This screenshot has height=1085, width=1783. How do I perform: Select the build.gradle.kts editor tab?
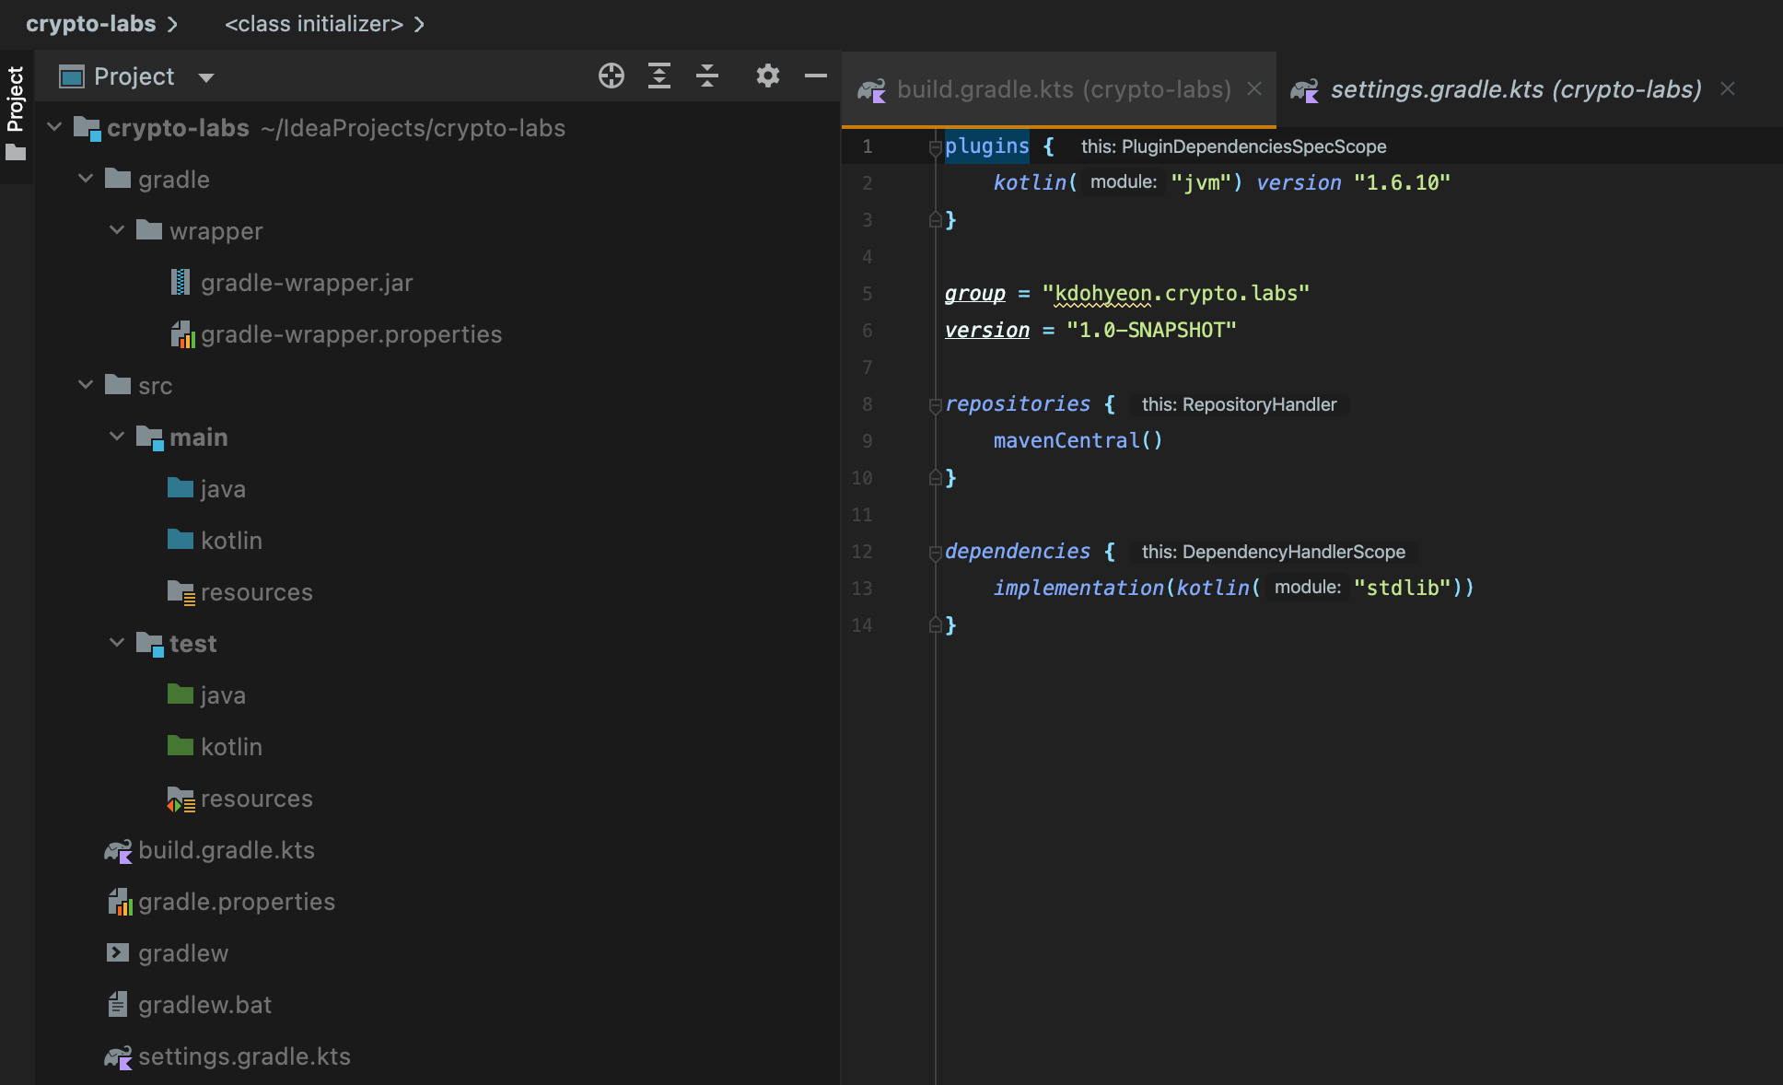(1063, 89)
